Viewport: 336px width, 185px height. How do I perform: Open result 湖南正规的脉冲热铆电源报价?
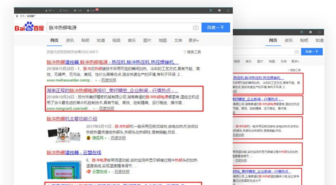113,90
